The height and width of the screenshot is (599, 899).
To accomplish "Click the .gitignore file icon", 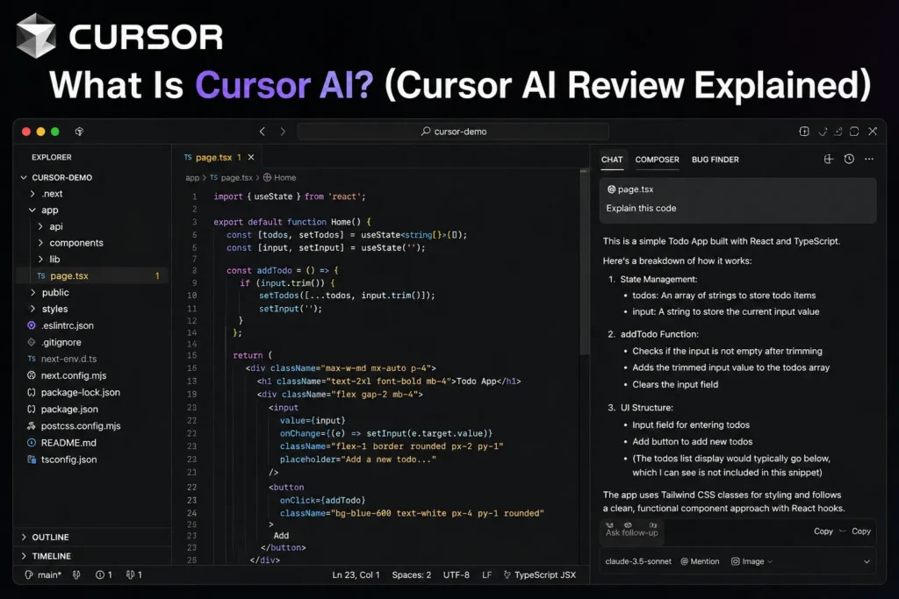I will point(32,342).
